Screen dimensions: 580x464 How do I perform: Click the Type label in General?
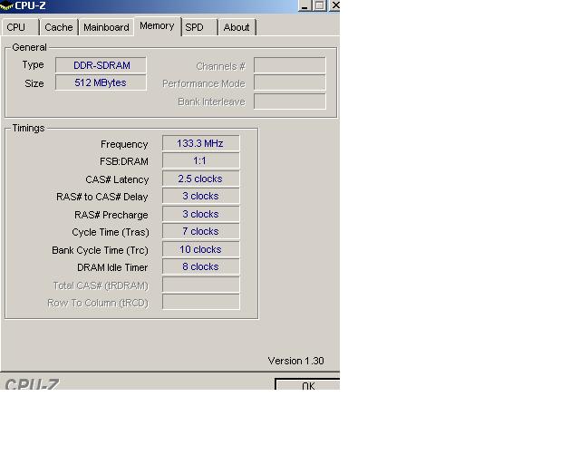(33, 65)
